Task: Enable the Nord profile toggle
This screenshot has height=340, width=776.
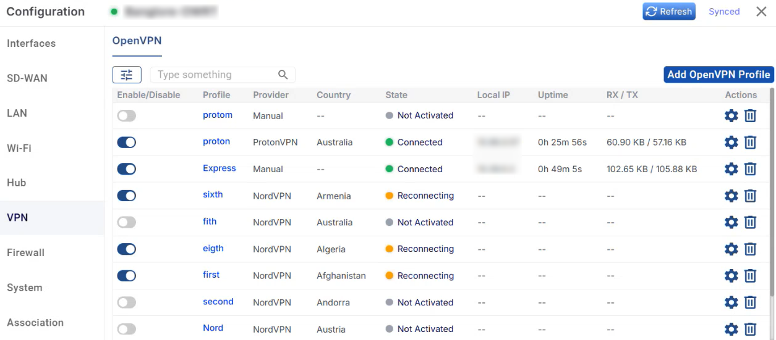Action: tap(127, 330)
